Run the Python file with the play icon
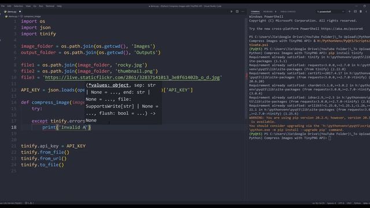370x208 pixels. (231, 12)
